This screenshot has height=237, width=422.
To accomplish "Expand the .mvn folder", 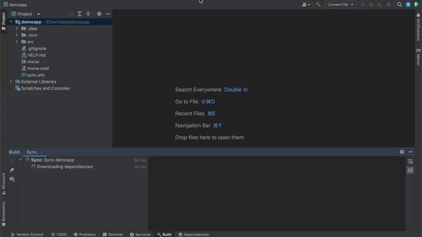I will pos(16,35).
